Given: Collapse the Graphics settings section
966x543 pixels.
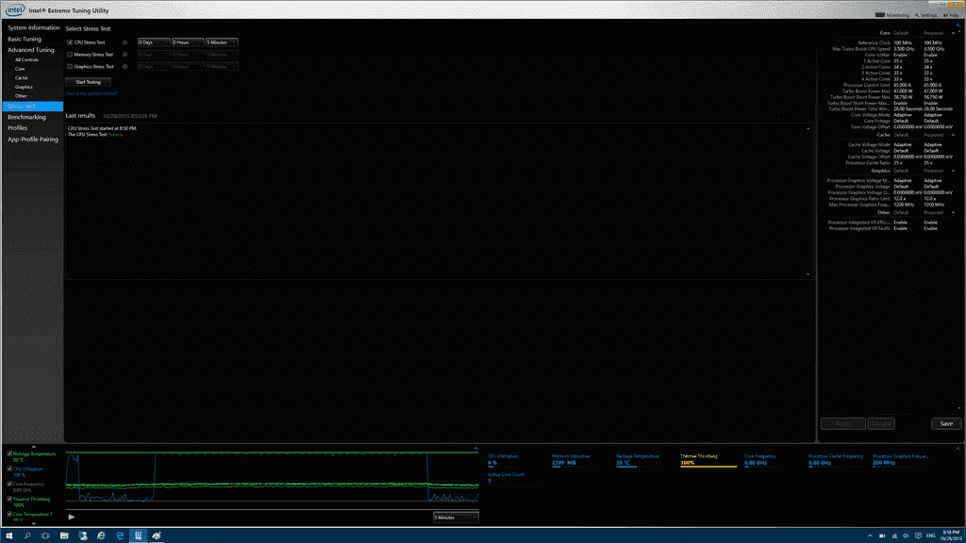Looking at the screenshot, I should 953,171.
